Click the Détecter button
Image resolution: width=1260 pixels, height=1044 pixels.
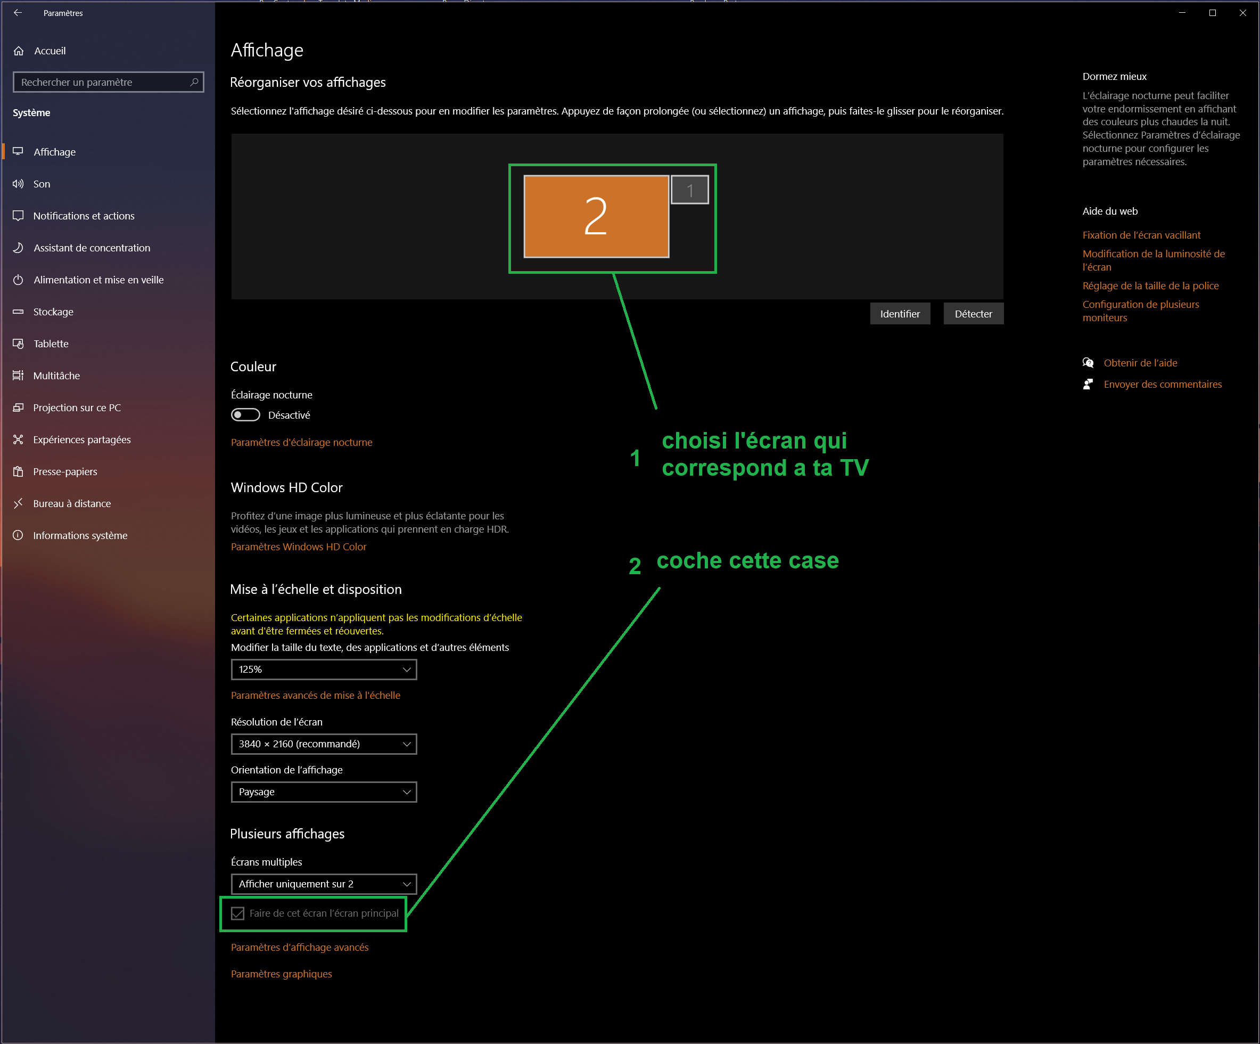click(x=973, y=313)
